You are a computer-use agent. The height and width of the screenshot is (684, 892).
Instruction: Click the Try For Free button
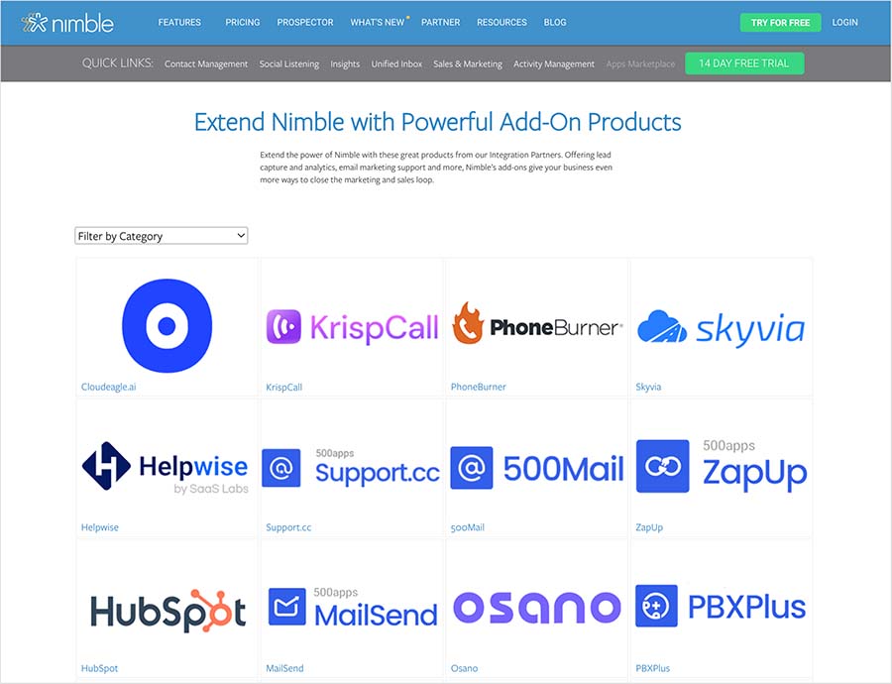[781, 23]
